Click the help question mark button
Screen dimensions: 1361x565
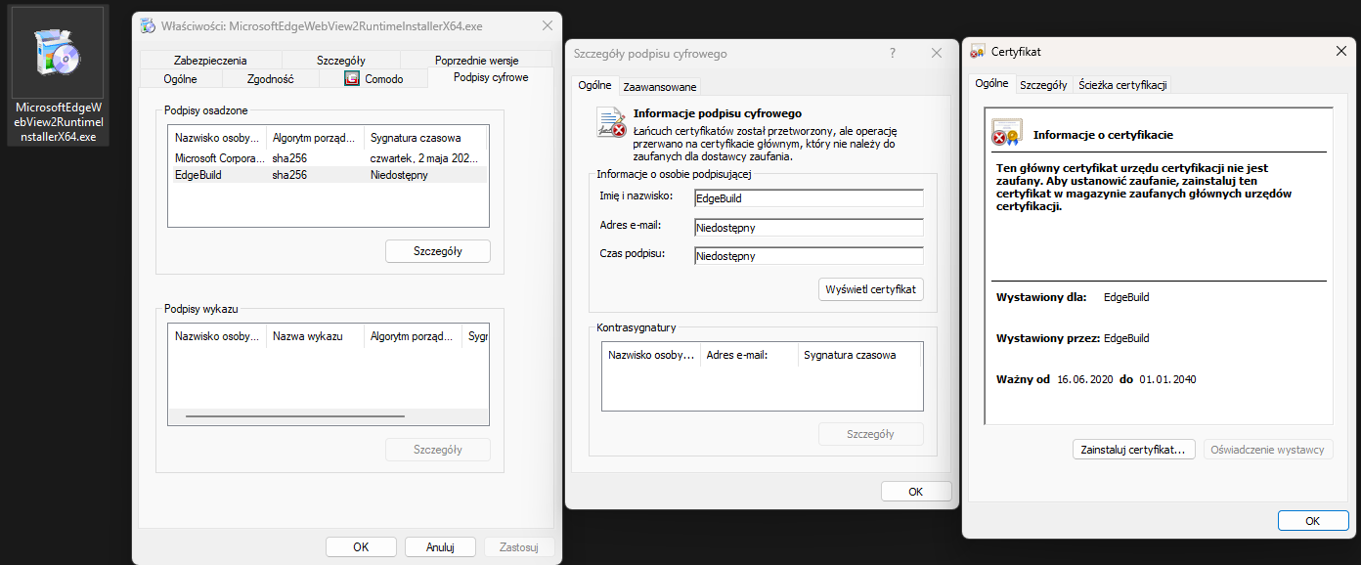pyautogui.click(x=893, y=54)
